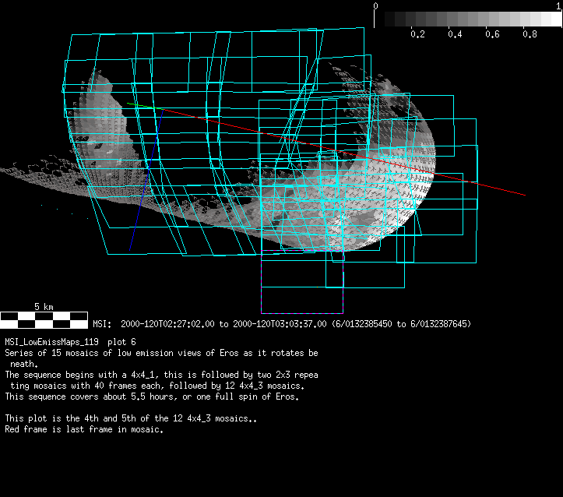Viewport: 563px width, 497px height.
Task: Click the magenta dashed frame below the asteroid
Action: [302, 313]
